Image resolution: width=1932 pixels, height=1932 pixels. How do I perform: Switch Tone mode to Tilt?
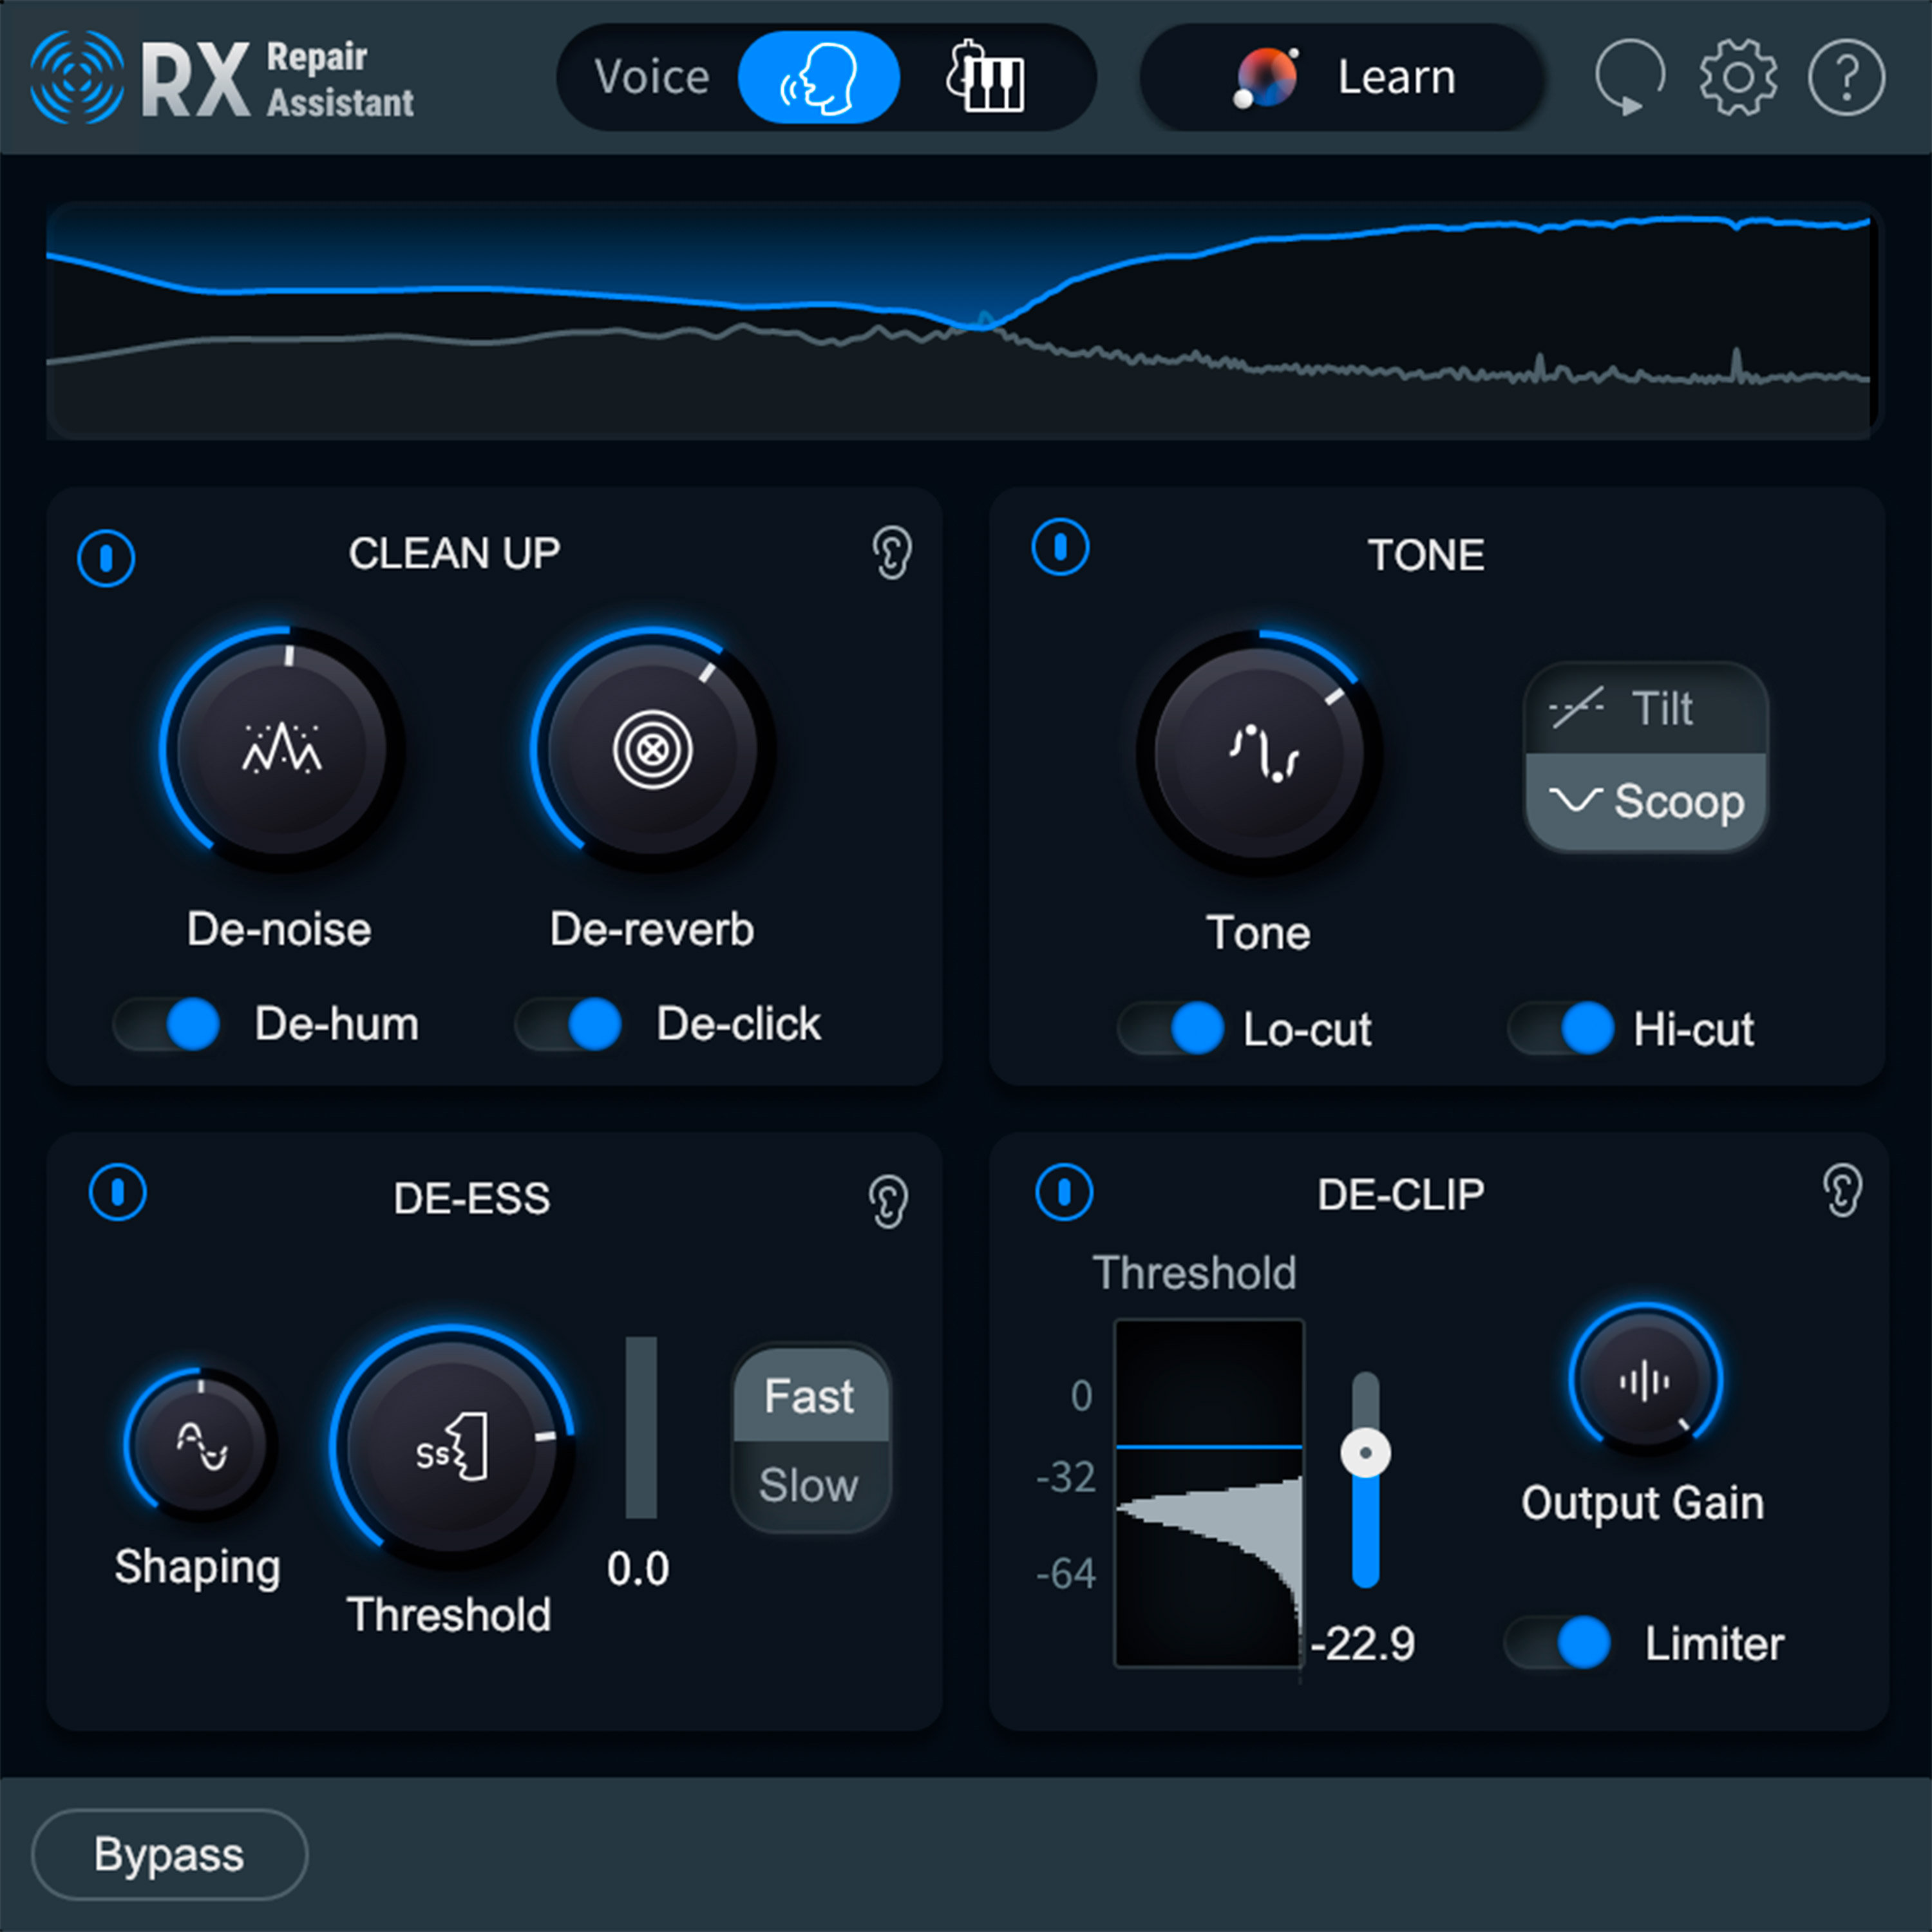1645,709
